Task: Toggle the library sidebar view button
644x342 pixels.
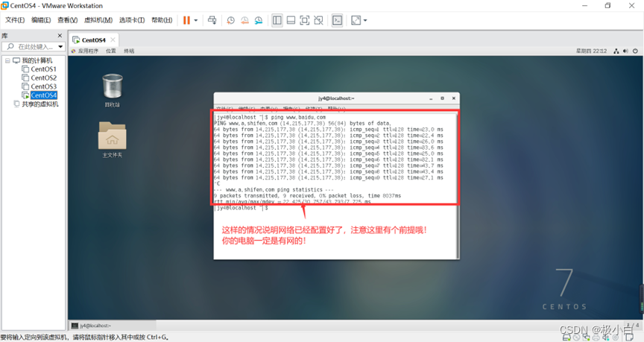Action: [277, 20]
